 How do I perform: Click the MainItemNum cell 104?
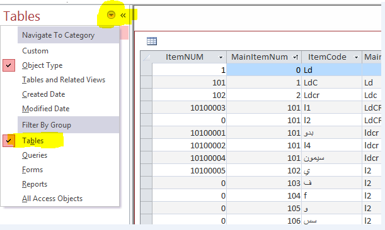264,195
